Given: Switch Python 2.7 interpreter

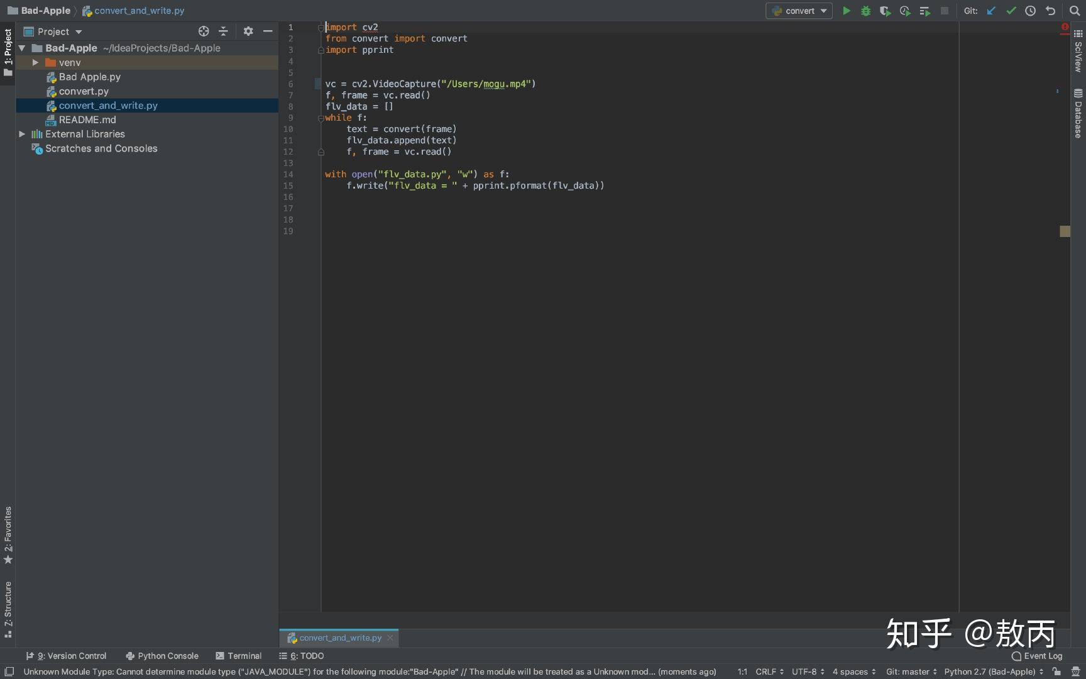Looking at the screenshot, I should click(994, 671).
